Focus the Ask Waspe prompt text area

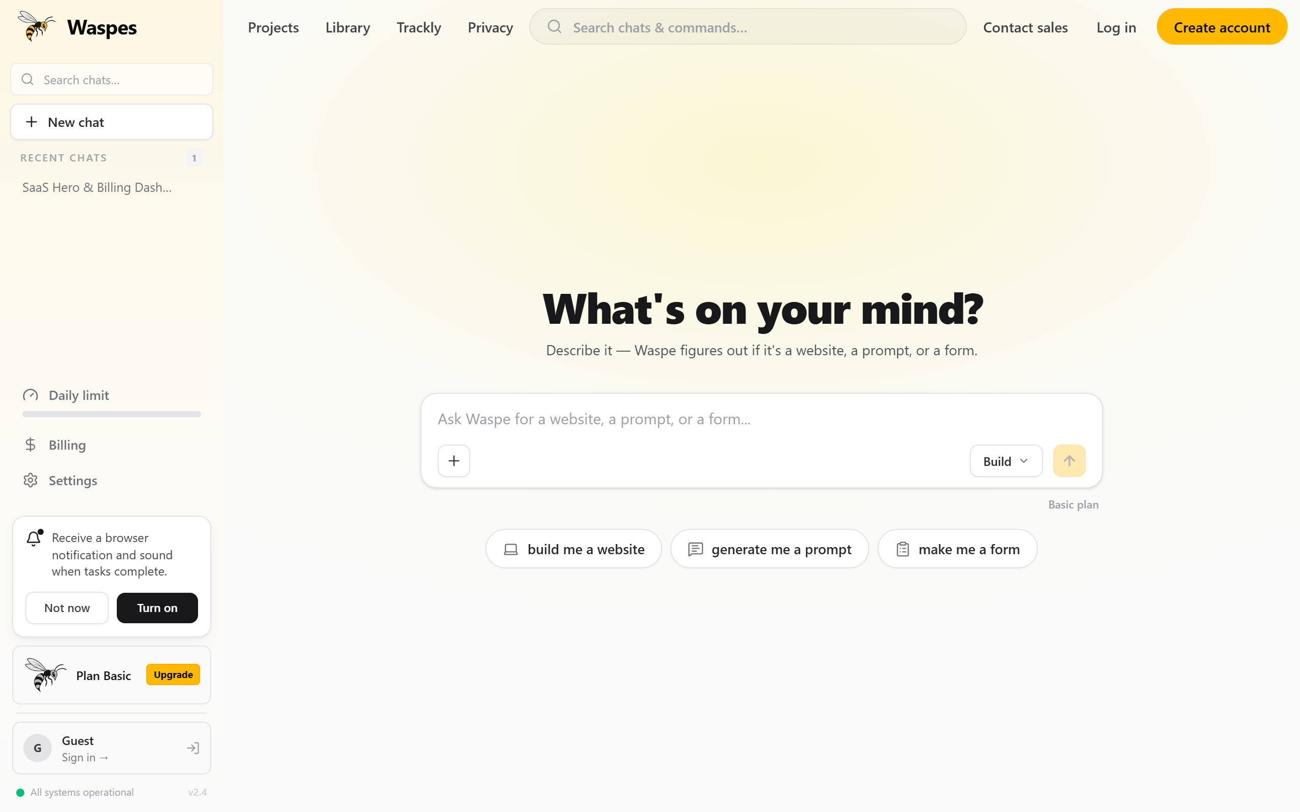point(762,419)
